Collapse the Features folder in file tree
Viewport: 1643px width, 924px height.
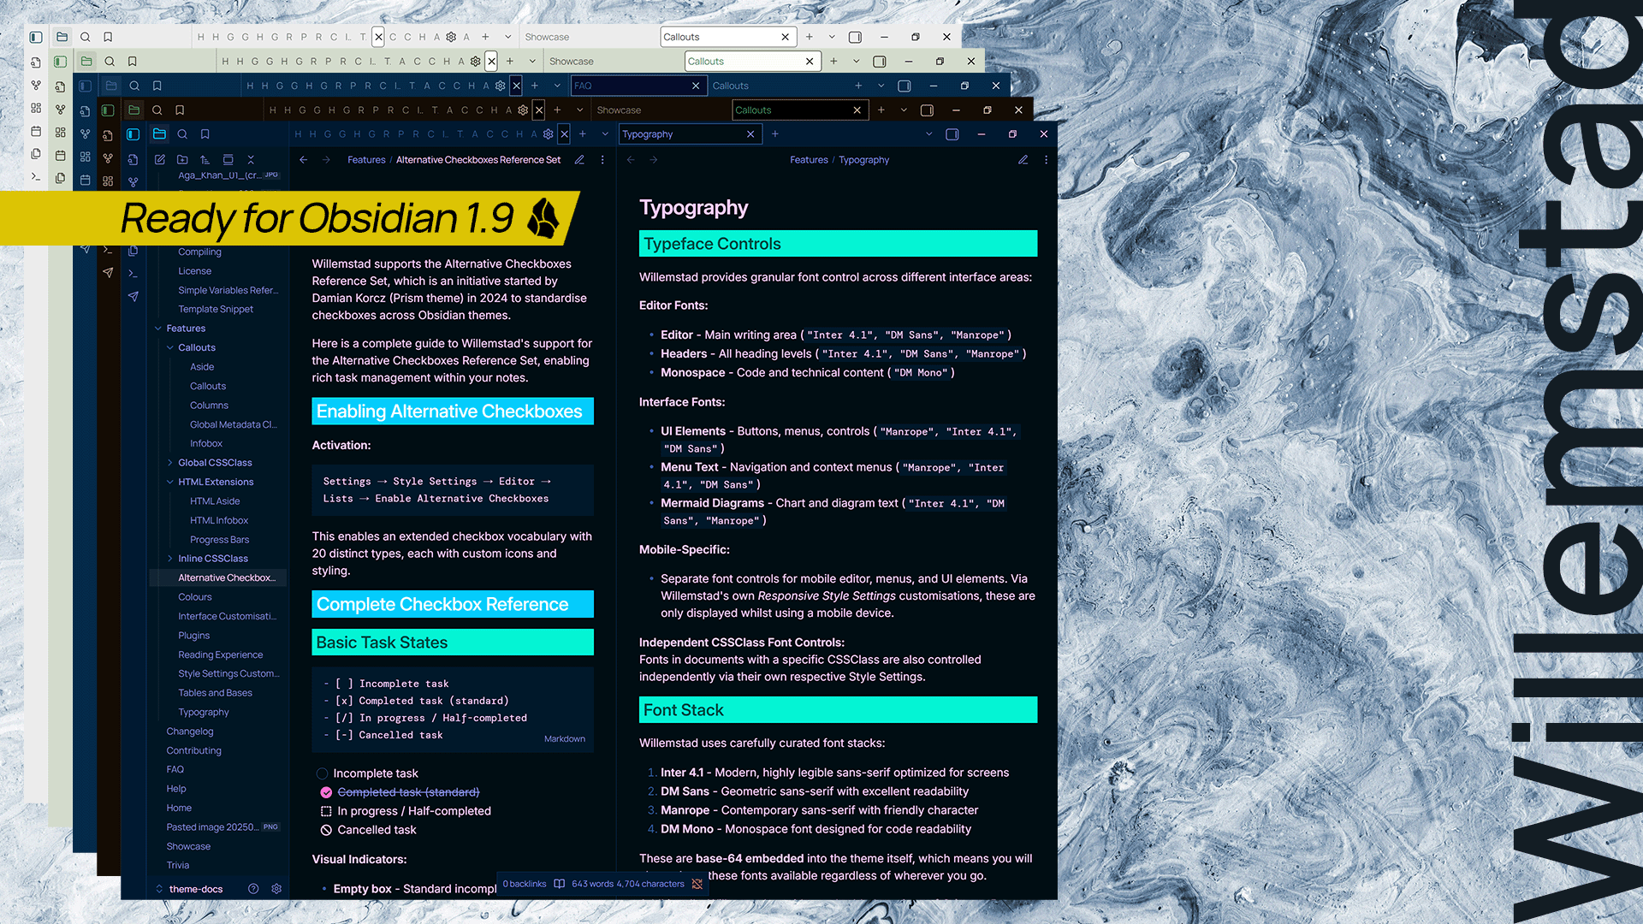click(158, 329)
